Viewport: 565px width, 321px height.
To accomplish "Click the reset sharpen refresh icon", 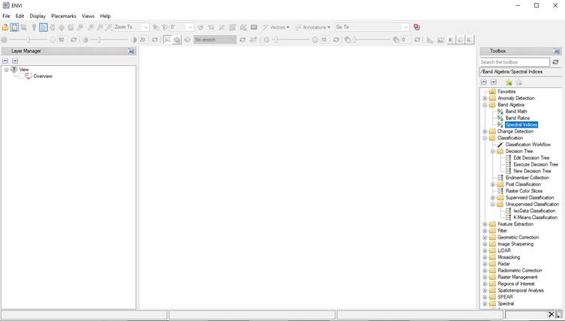I will tap(336, 40).
